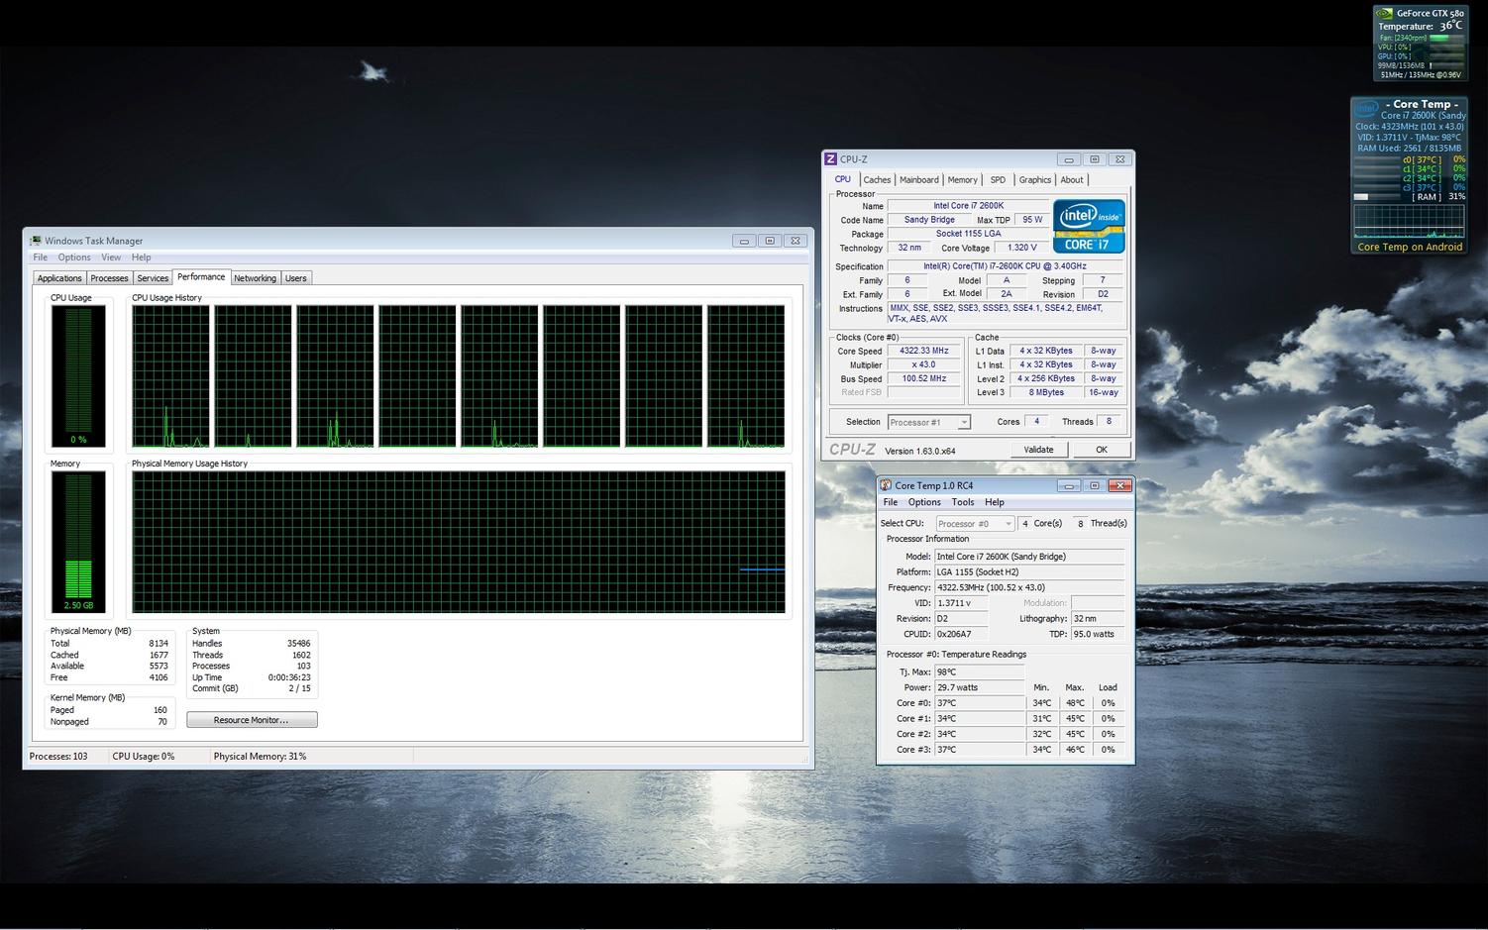Click Frequency field 4322.53MHz in Core Temp

coord(1029,587)
